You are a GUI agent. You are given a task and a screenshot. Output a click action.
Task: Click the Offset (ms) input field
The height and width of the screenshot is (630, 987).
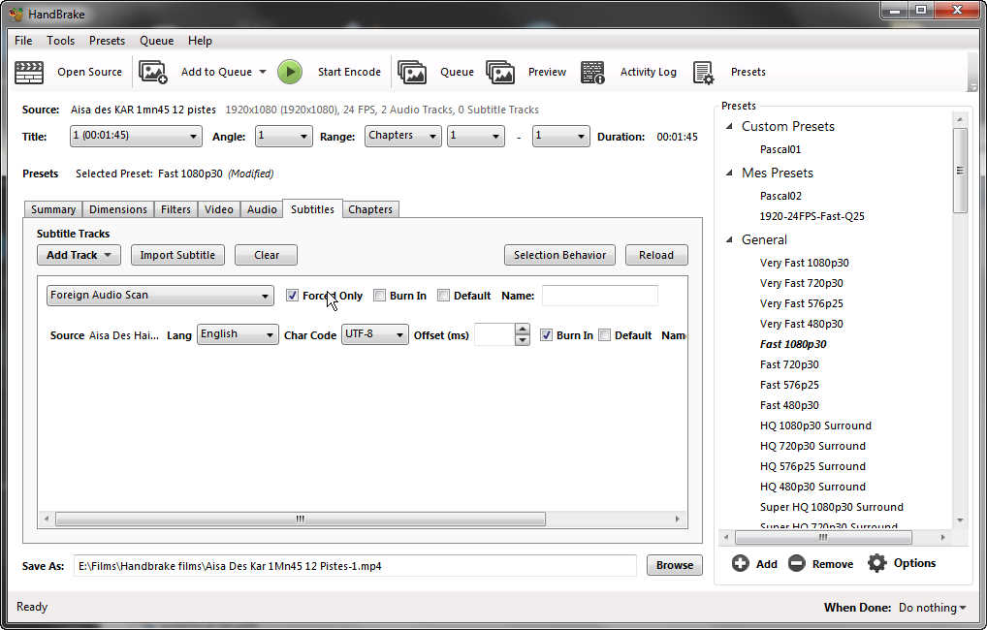pos(494,334)
